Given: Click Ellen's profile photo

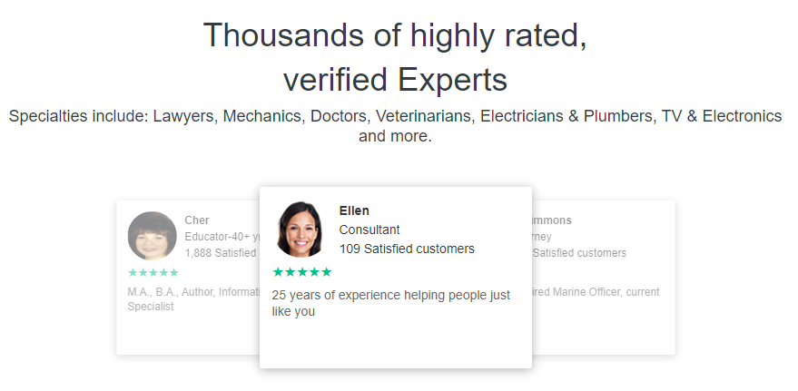Looking at the screenshot, I should pyautogui.click(x=300, y=230).
